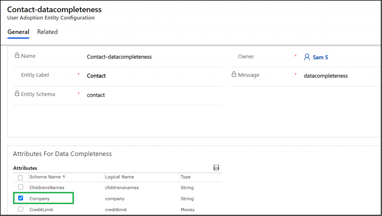Click the company logical name cell
382x216 pixels.
pos(115,199)
